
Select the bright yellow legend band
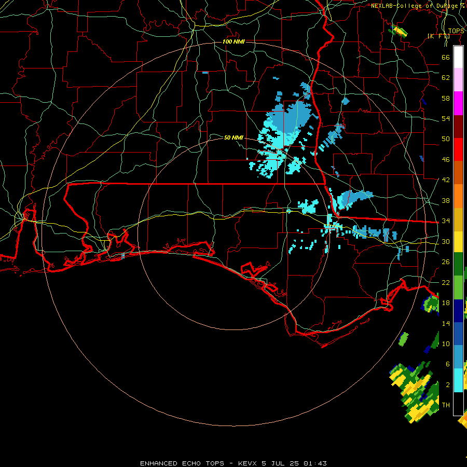(x=458, y=242)
